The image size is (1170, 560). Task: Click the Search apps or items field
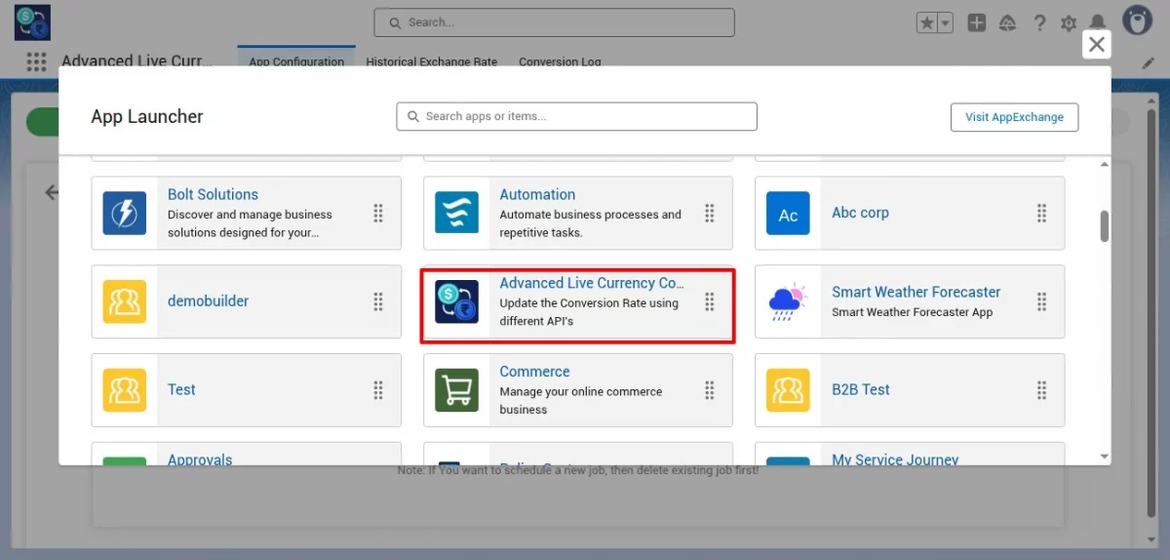pyautogui.click(x=576, y=116)
